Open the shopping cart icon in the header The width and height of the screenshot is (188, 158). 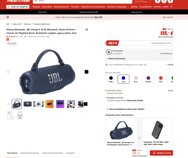tap(170, 1)
